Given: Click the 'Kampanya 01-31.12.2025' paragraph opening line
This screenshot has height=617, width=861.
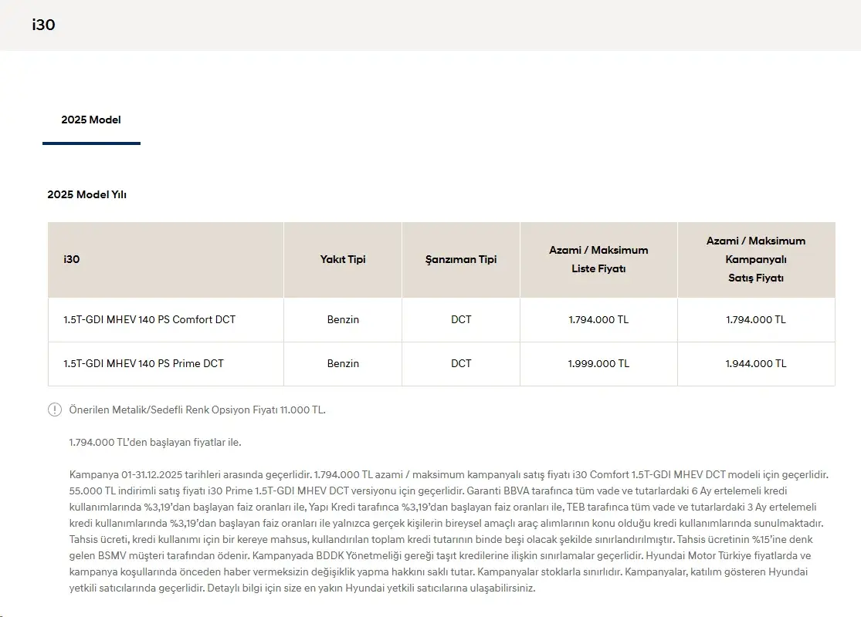Looking at the screenshot, I should pos(449,474).
